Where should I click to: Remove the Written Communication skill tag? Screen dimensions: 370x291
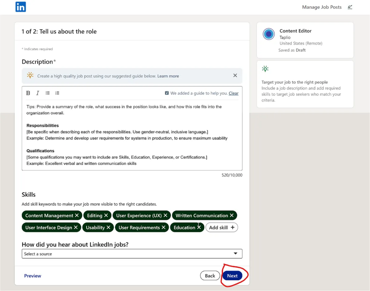pos(232,216)
